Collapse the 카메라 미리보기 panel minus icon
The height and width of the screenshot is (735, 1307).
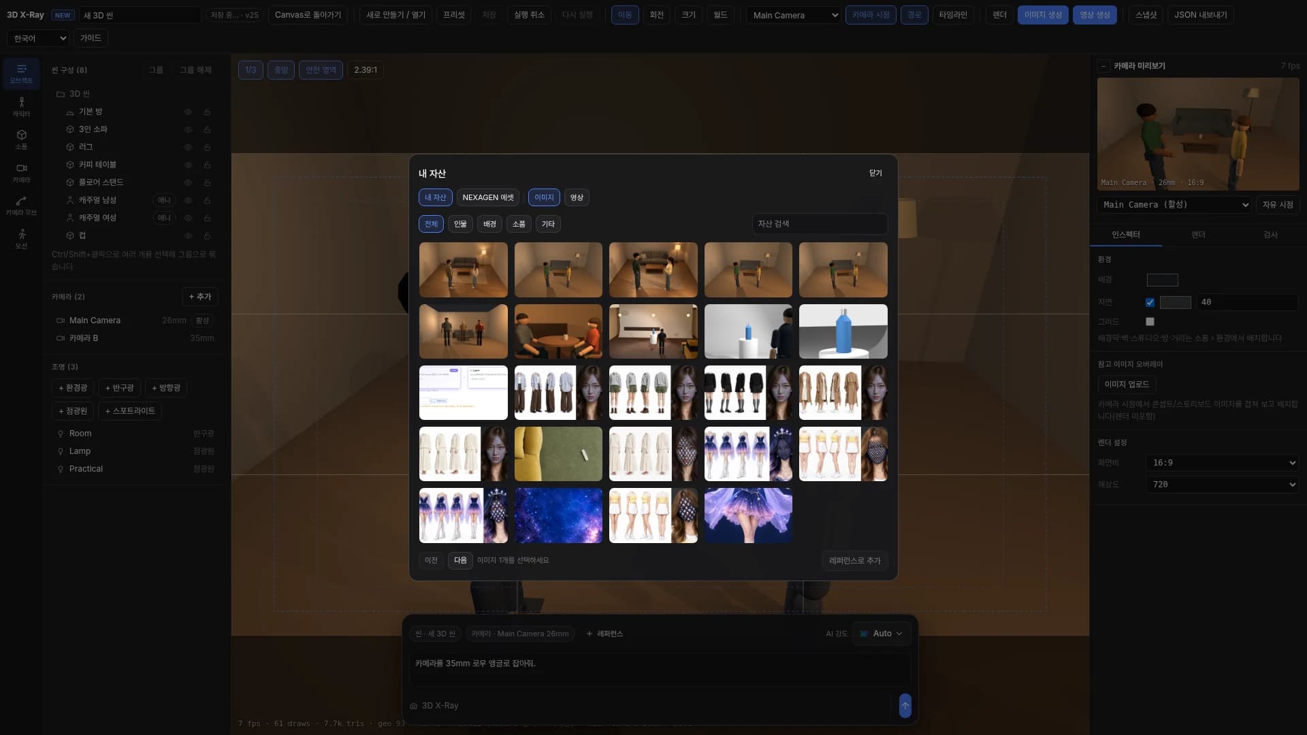point(1103,66)
